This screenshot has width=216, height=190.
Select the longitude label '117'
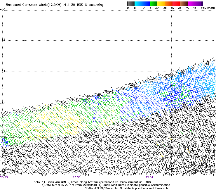click(172, 175)
